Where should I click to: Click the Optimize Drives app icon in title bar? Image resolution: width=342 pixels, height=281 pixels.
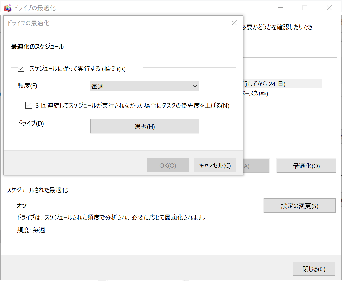click(x=8, y=8)
